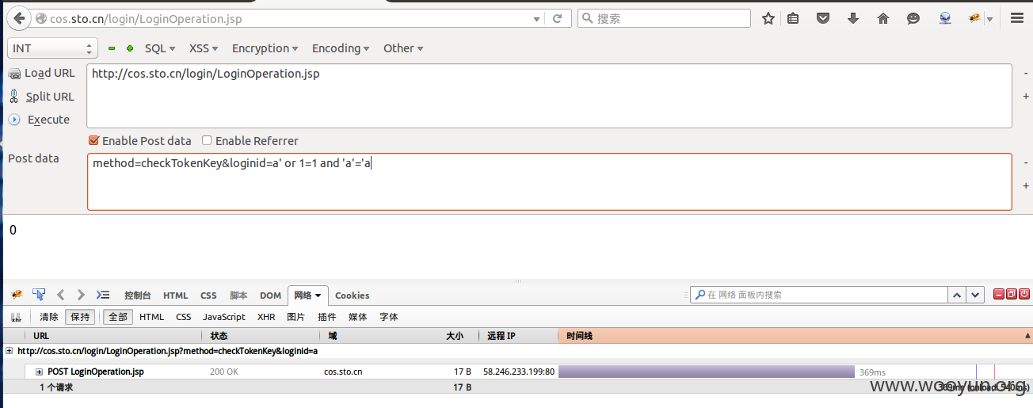Reload the page with the refresh icon
The height and width of the screenshot is (408, 1033).
click(558, 18)
